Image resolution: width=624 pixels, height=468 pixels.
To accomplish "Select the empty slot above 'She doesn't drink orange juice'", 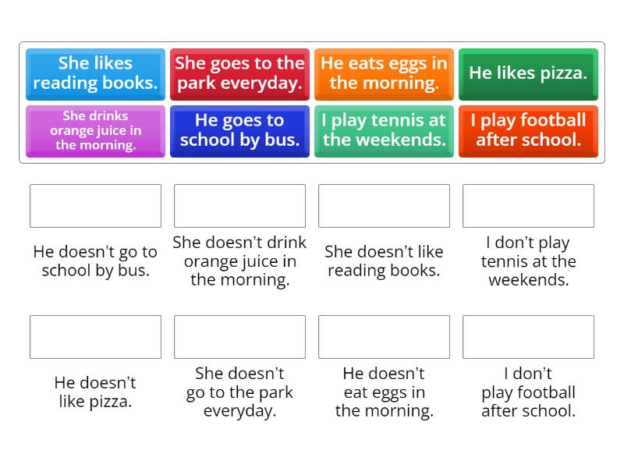I will [x=239, y=206].
